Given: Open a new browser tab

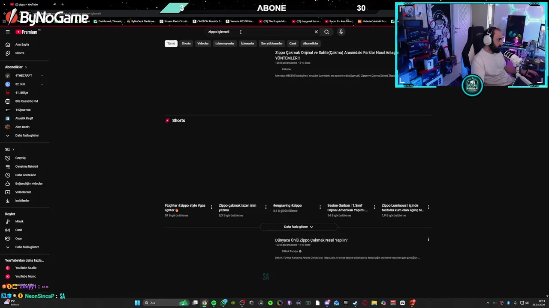Looking at the screenshot, I should (x=63, y=4).
